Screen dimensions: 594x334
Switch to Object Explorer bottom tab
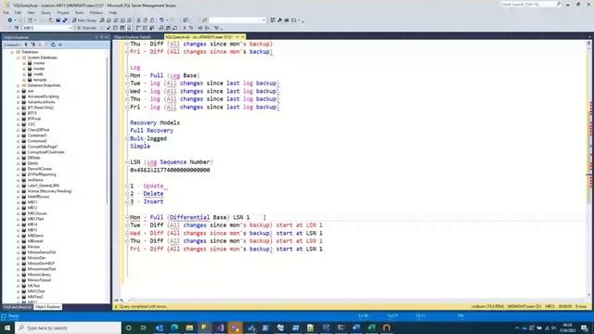pyautogui.click(x=47, y=307)
